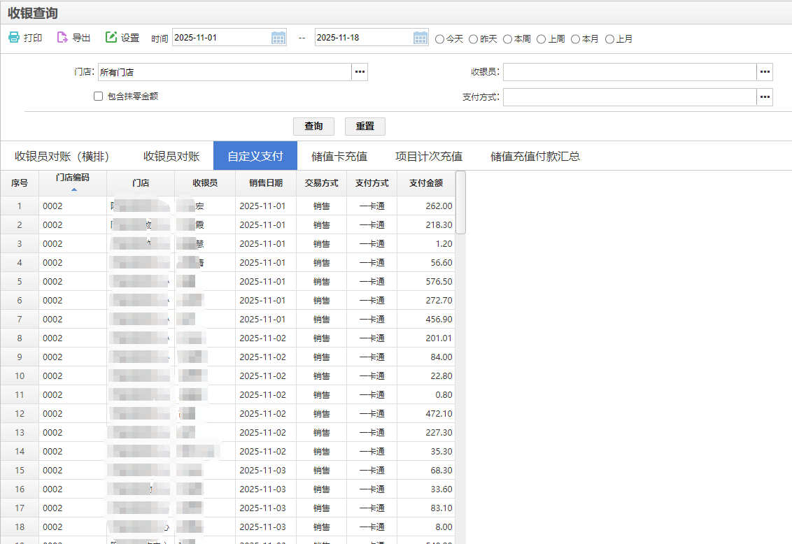Viewport: 792px width, 544px height.
Task: Switch to the 收银员对账 (横排) tab
Action: pos(62,156)
